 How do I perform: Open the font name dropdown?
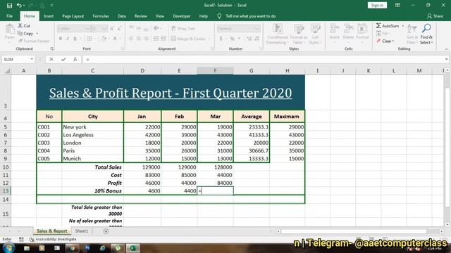pyautogui.click(x=87, y=28)
